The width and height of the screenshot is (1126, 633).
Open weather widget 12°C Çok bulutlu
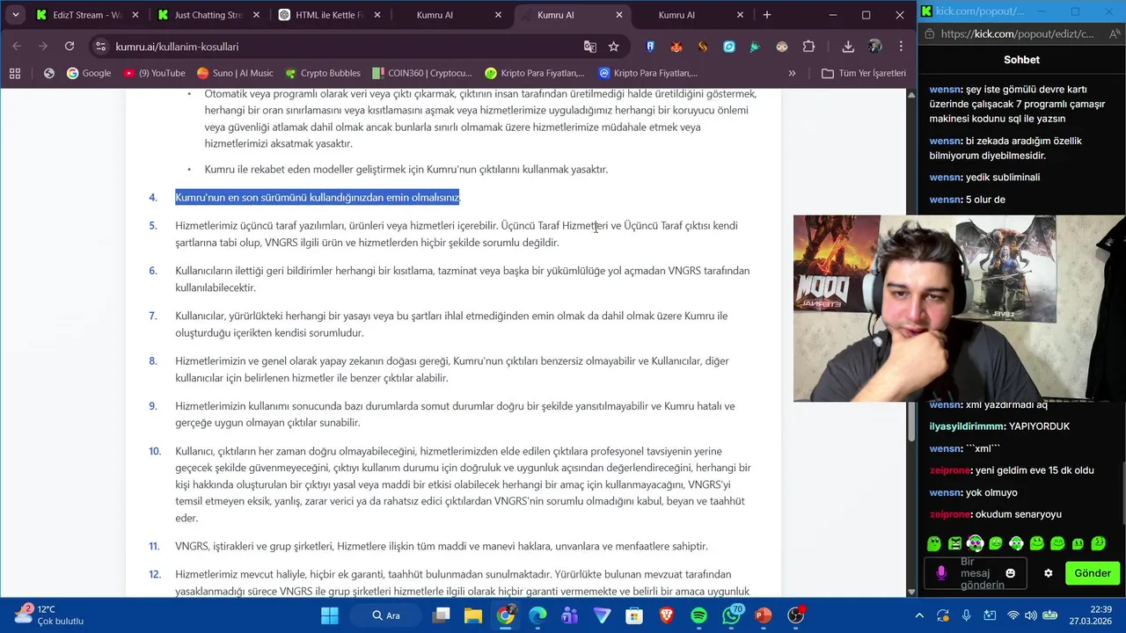[x=51, y=615]
